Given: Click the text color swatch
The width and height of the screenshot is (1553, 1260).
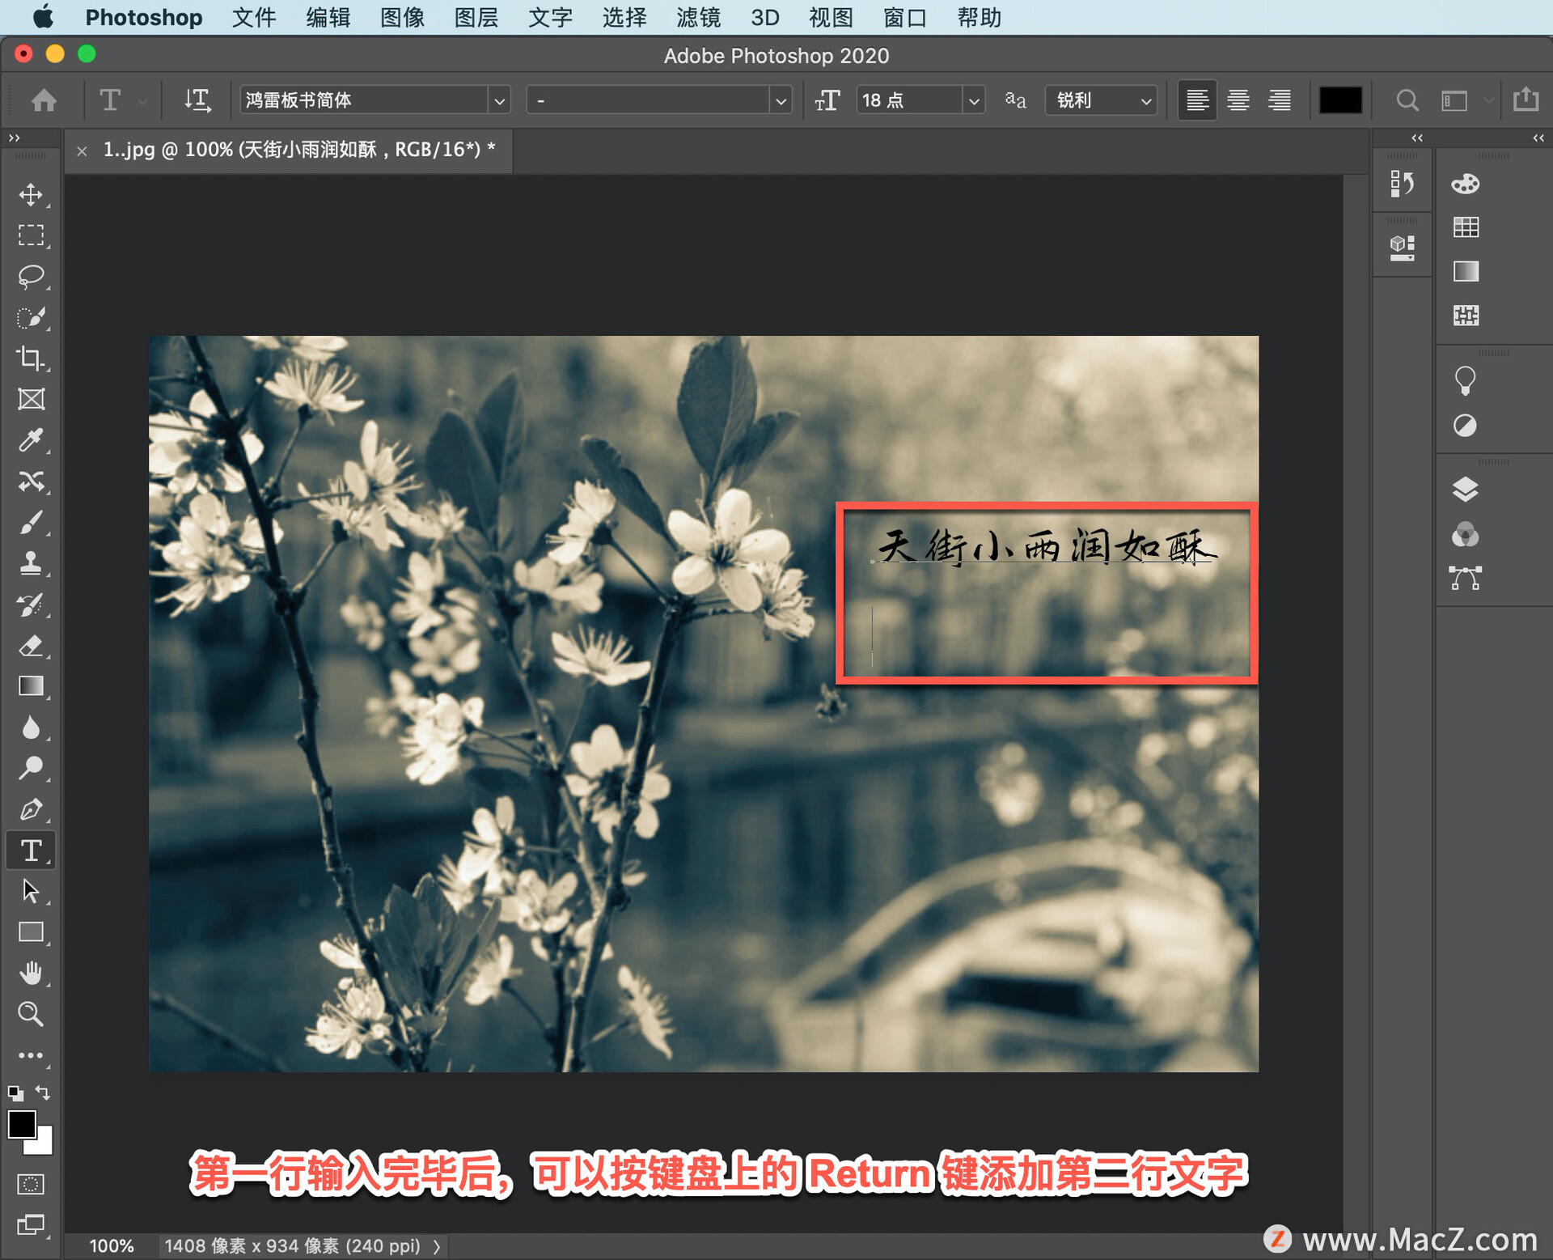Looking at the screenshot, I should point(1339,100).
